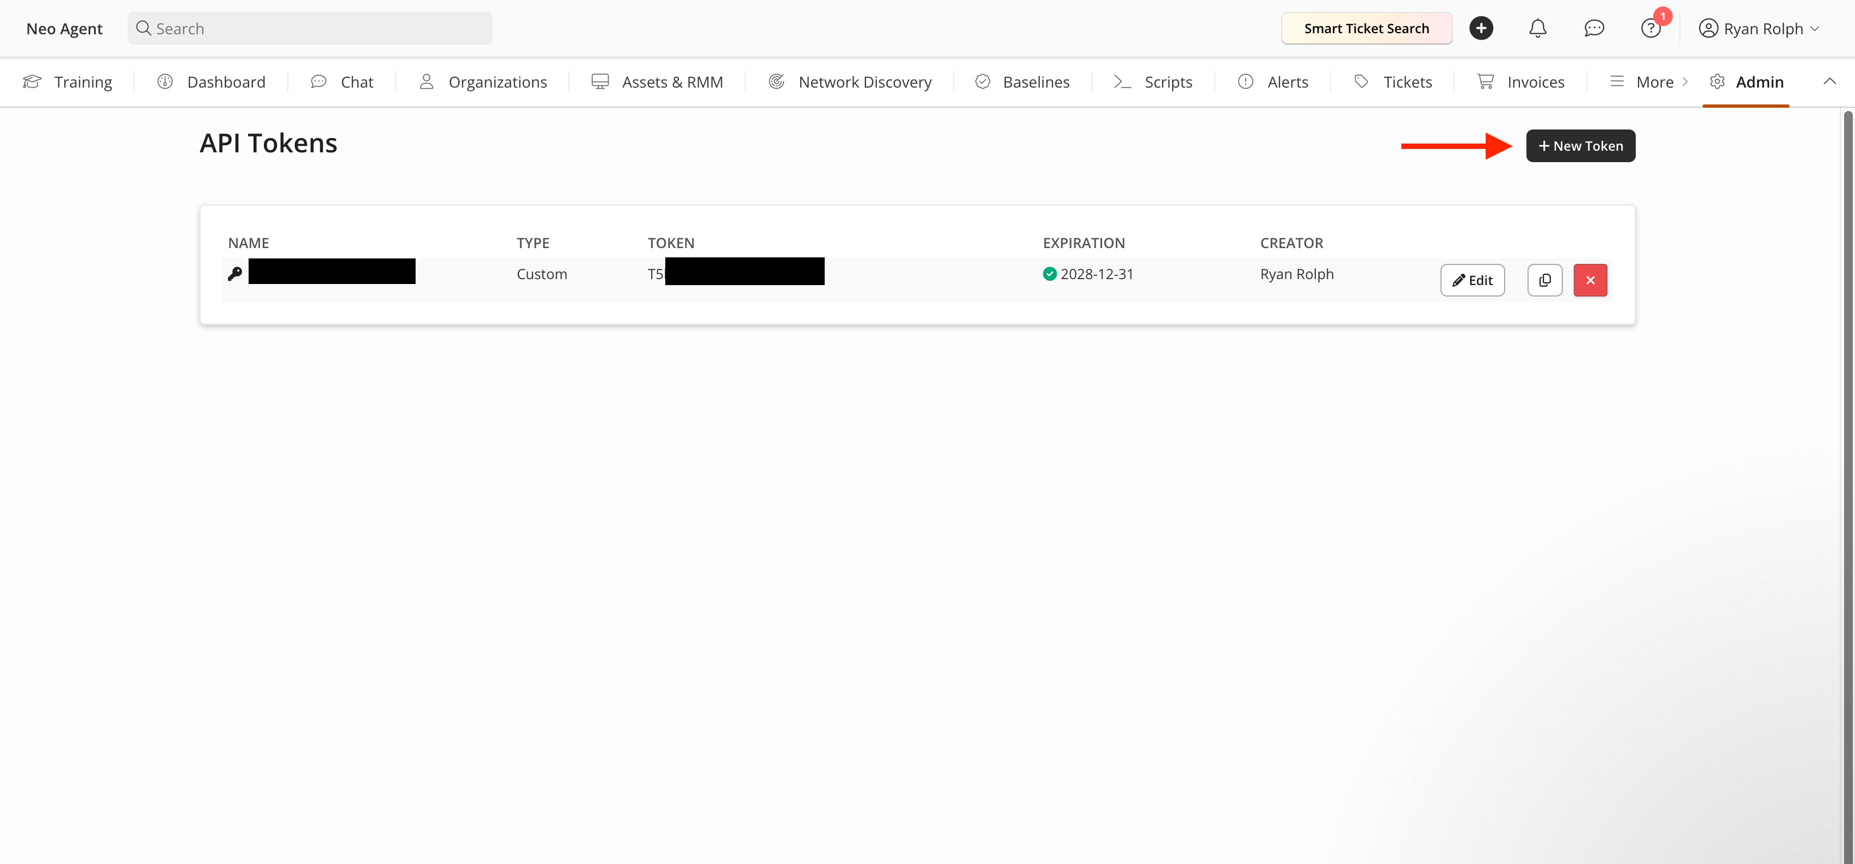This screenshot has height=864, width=1855.
Task: Click the key icon in token row
Action: coord(235,274)
